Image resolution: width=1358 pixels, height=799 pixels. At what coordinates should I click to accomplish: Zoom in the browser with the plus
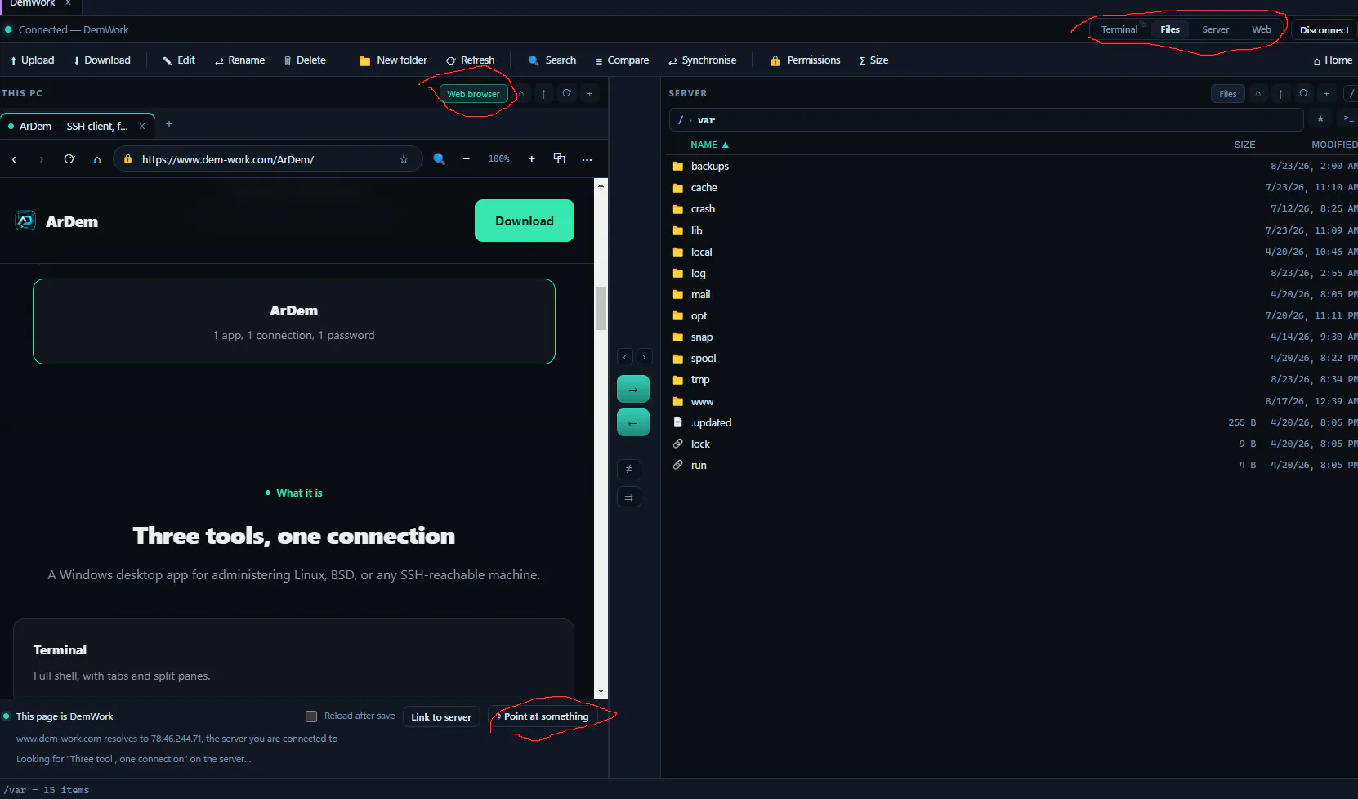coord(531,159)
